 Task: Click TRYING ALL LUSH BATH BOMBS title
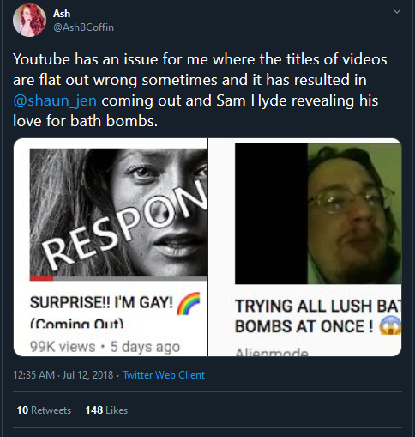pos(318,316)
